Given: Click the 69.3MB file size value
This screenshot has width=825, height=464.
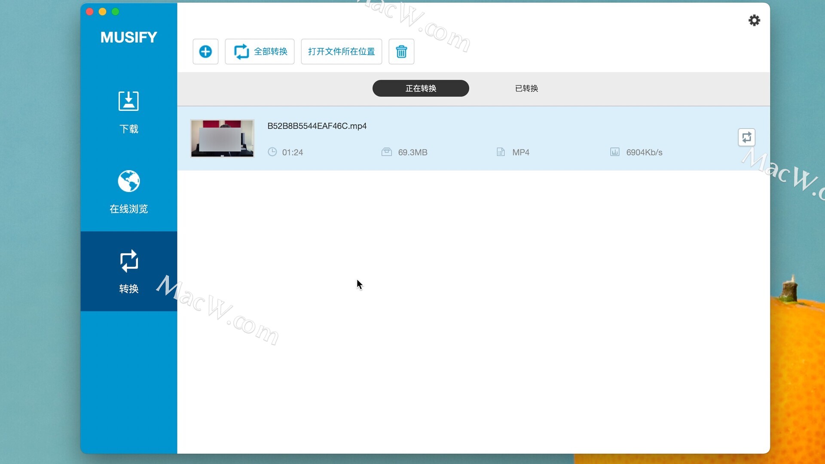Looking at the screenshot, I should (412, 153).
